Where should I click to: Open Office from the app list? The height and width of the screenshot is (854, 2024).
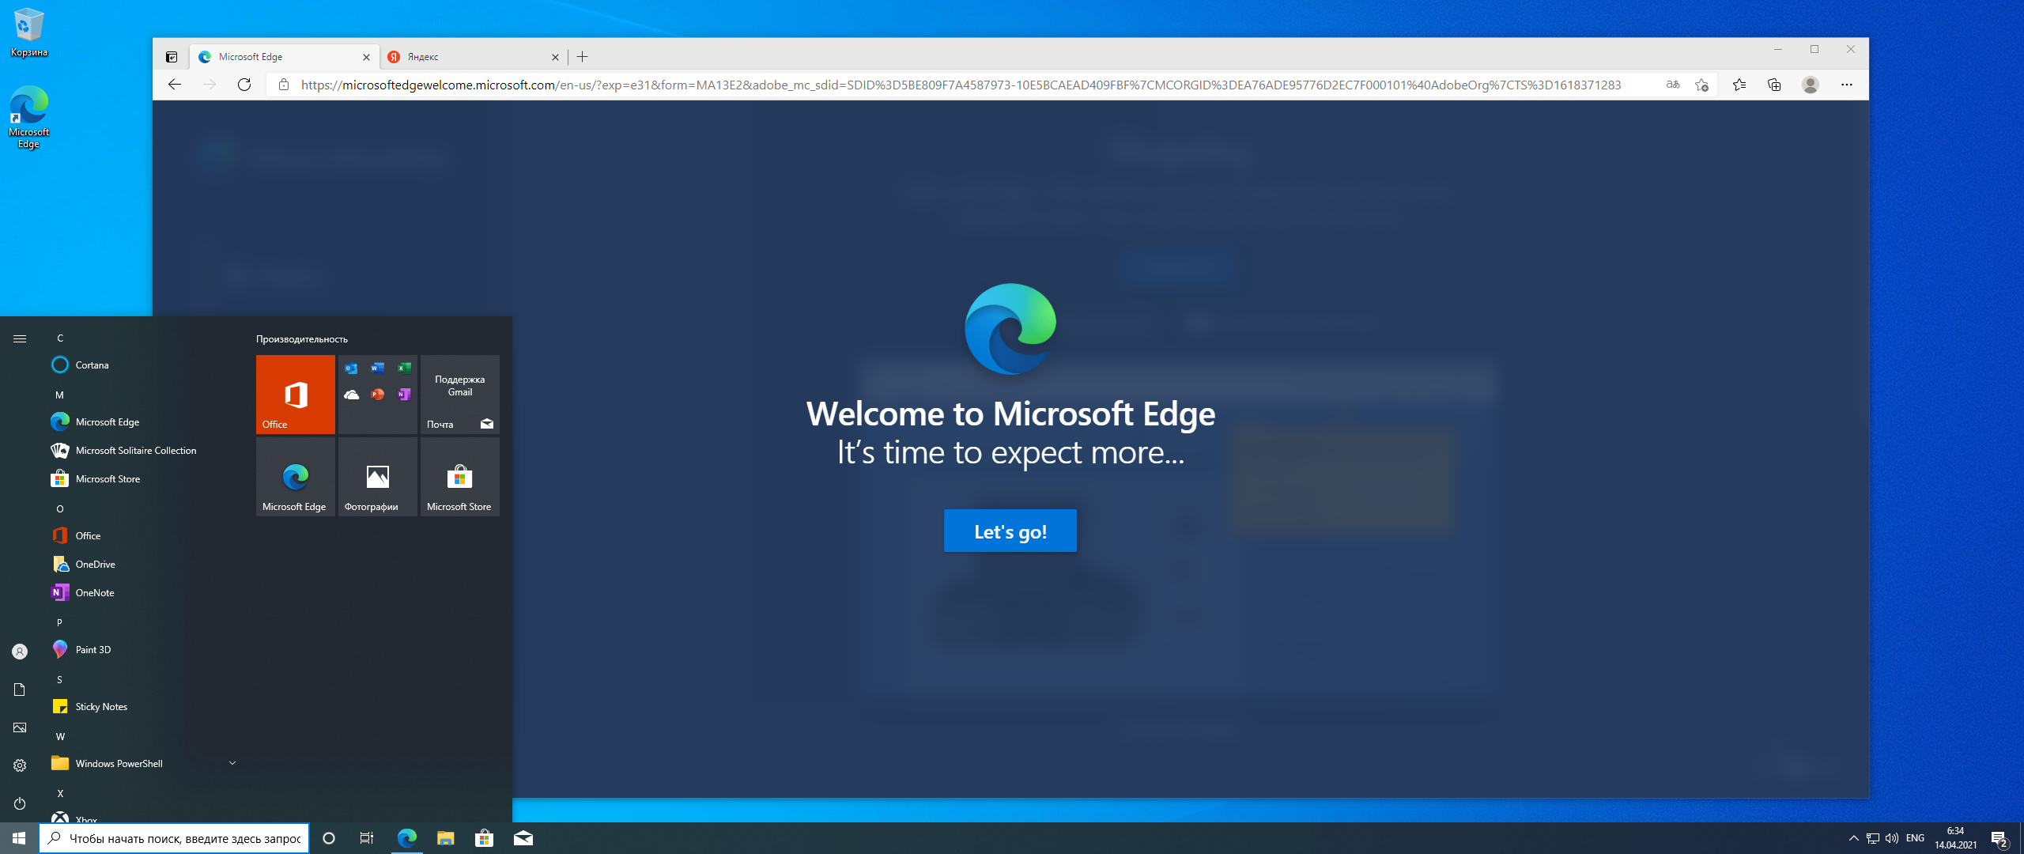pos(142,536)
